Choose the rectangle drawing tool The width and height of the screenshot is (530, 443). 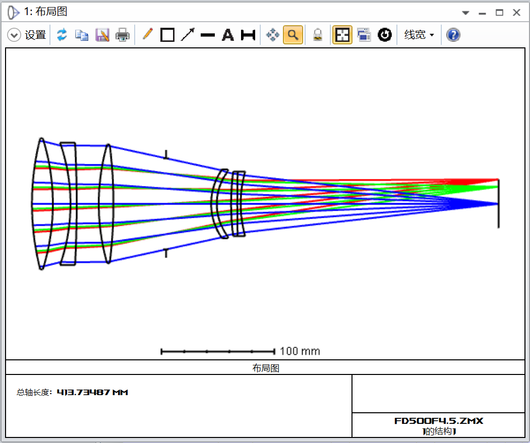click(x=167, y=35)
